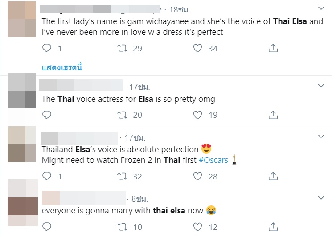
Task: Like the 'so pretty omg' tweet
Action: click(198, 115)
